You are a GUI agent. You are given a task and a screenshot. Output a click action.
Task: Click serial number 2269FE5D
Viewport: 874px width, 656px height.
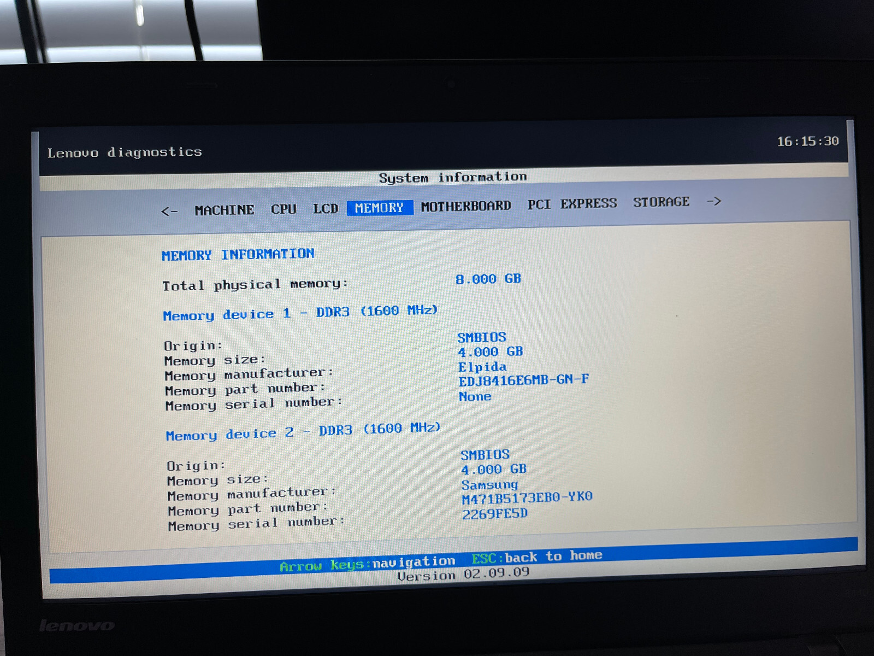495,514
